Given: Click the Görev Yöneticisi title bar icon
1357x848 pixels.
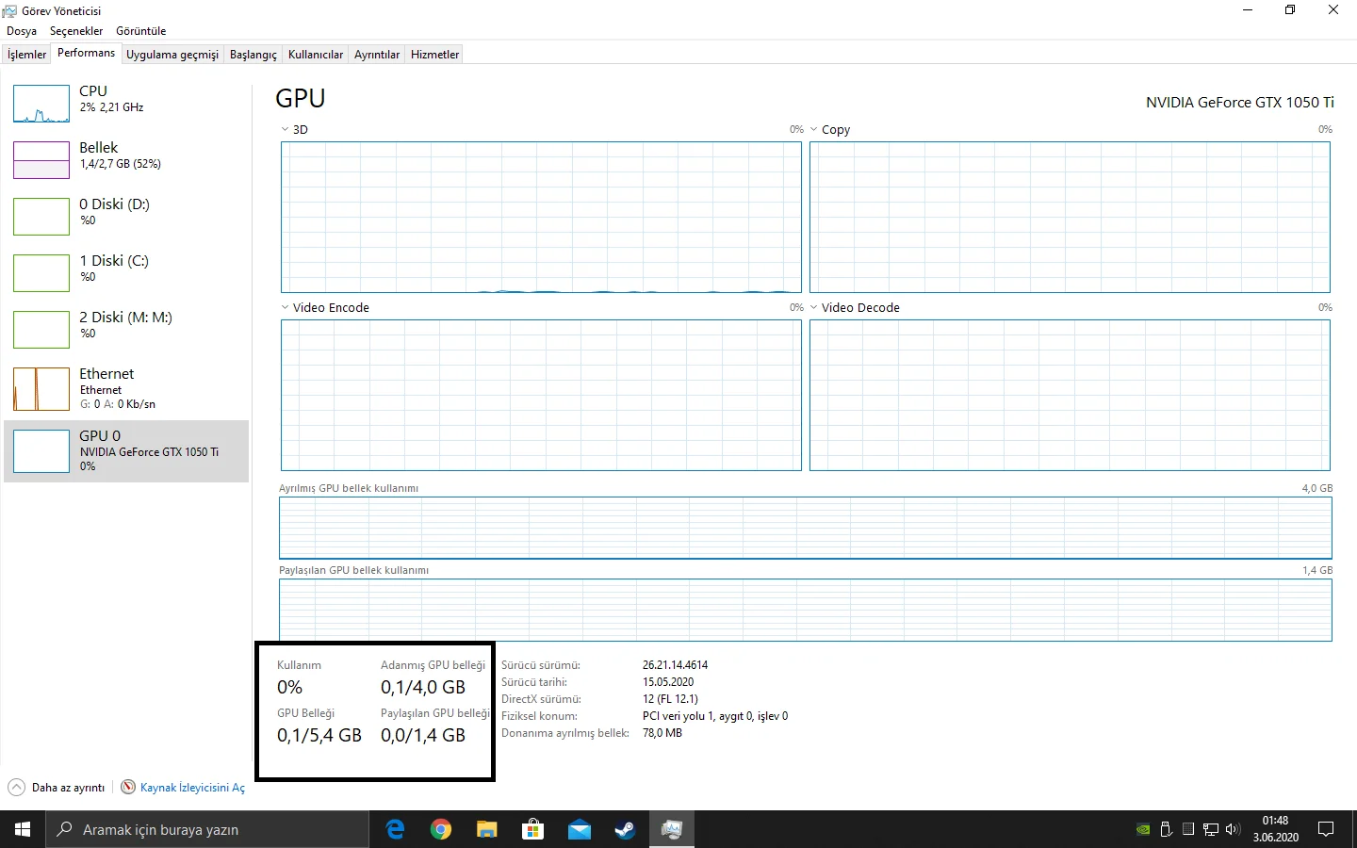Looking at the screenshot, I should coord(10,11).
